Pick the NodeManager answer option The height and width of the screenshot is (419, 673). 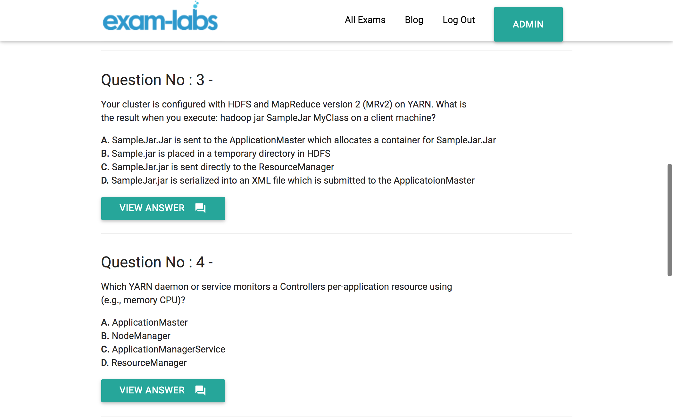[136, 336]
